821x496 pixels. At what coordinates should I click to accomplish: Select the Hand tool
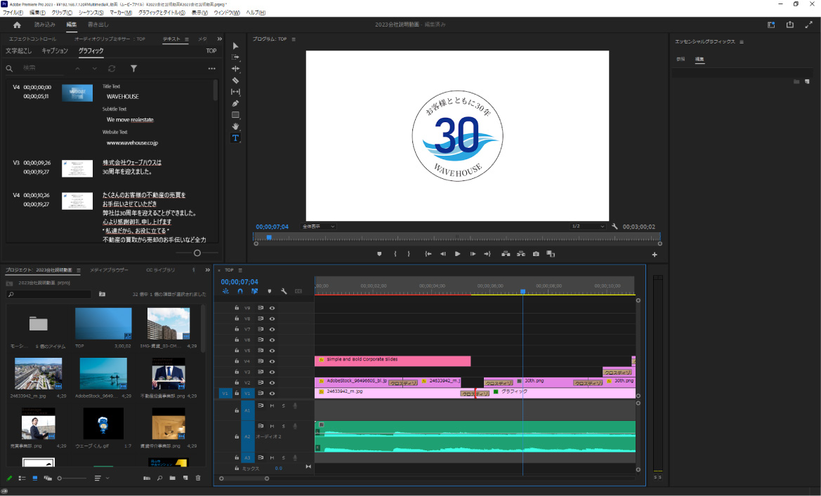click(x=235, y=126)
